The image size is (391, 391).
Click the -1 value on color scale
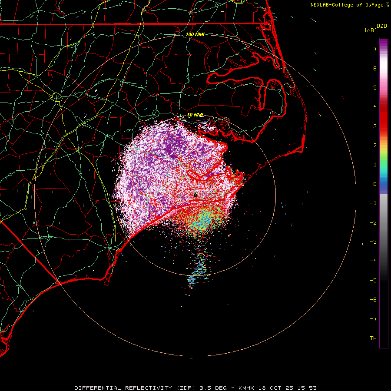pyautogui.click(x=373, y=203)
